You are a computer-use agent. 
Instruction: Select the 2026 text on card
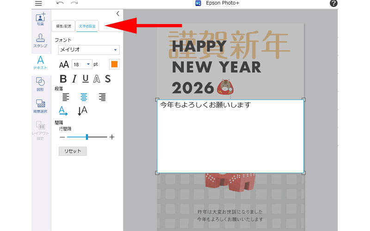[x=193, y=88]
